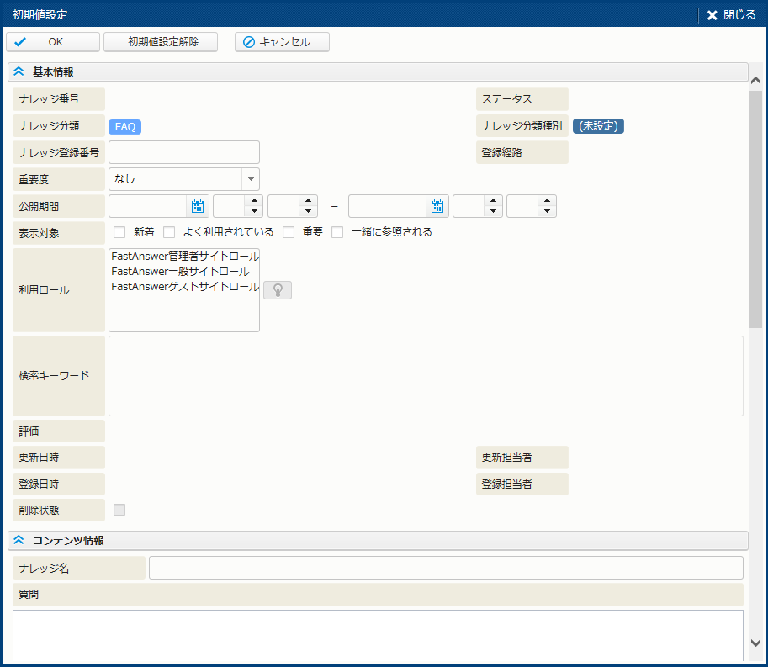This screenshot has width=768, height=667.
Task: Tick the 重要 checkbox
Action: pyautogui.click(x=289, y=232)
